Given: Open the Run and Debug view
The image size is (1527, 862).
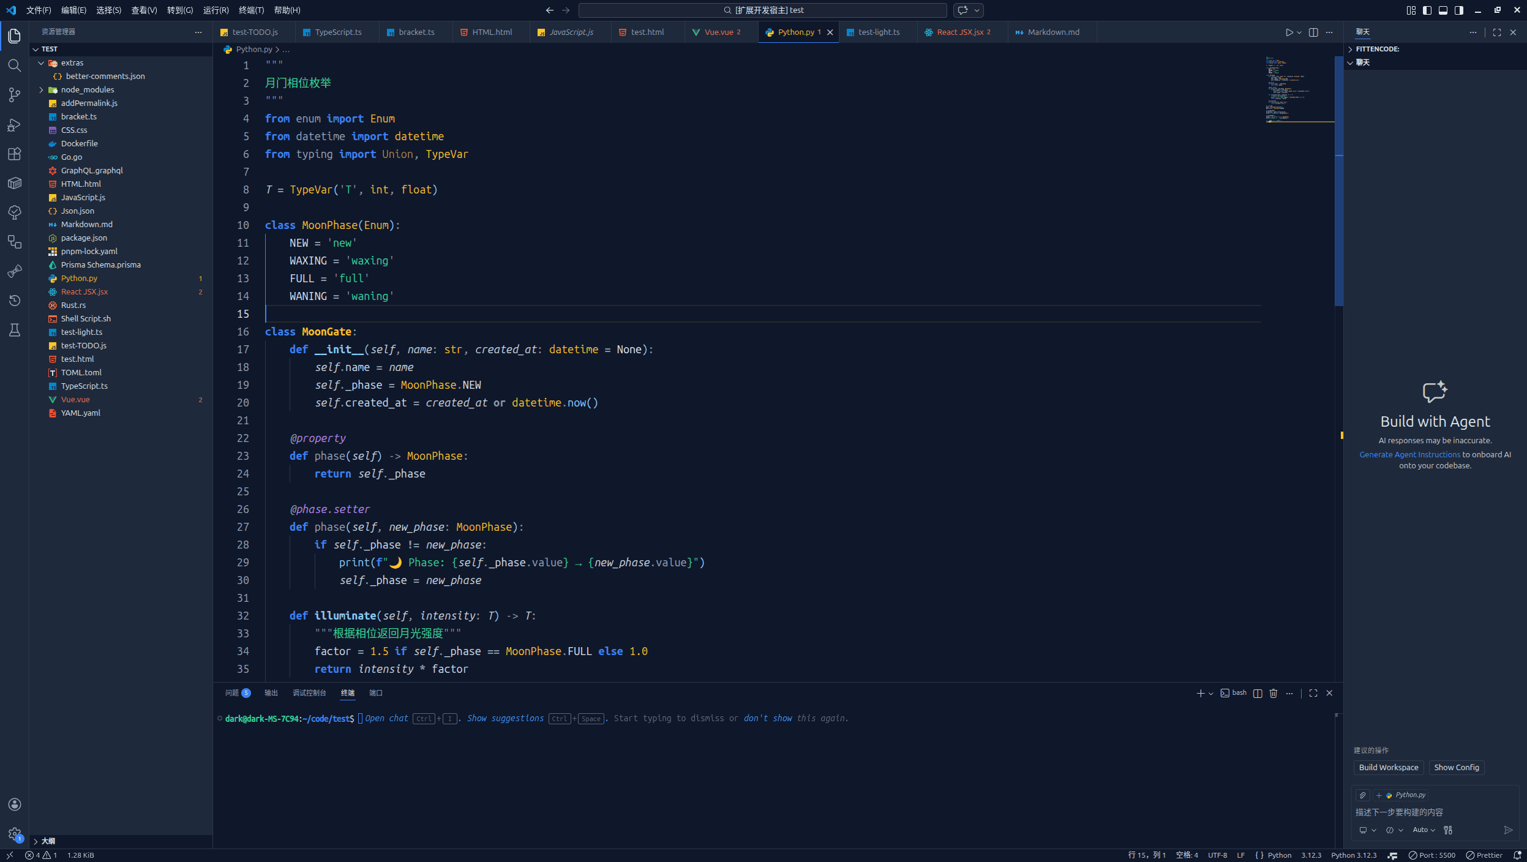Looking at the screenshot, I should pyautogui.click(x=15, y=125).
